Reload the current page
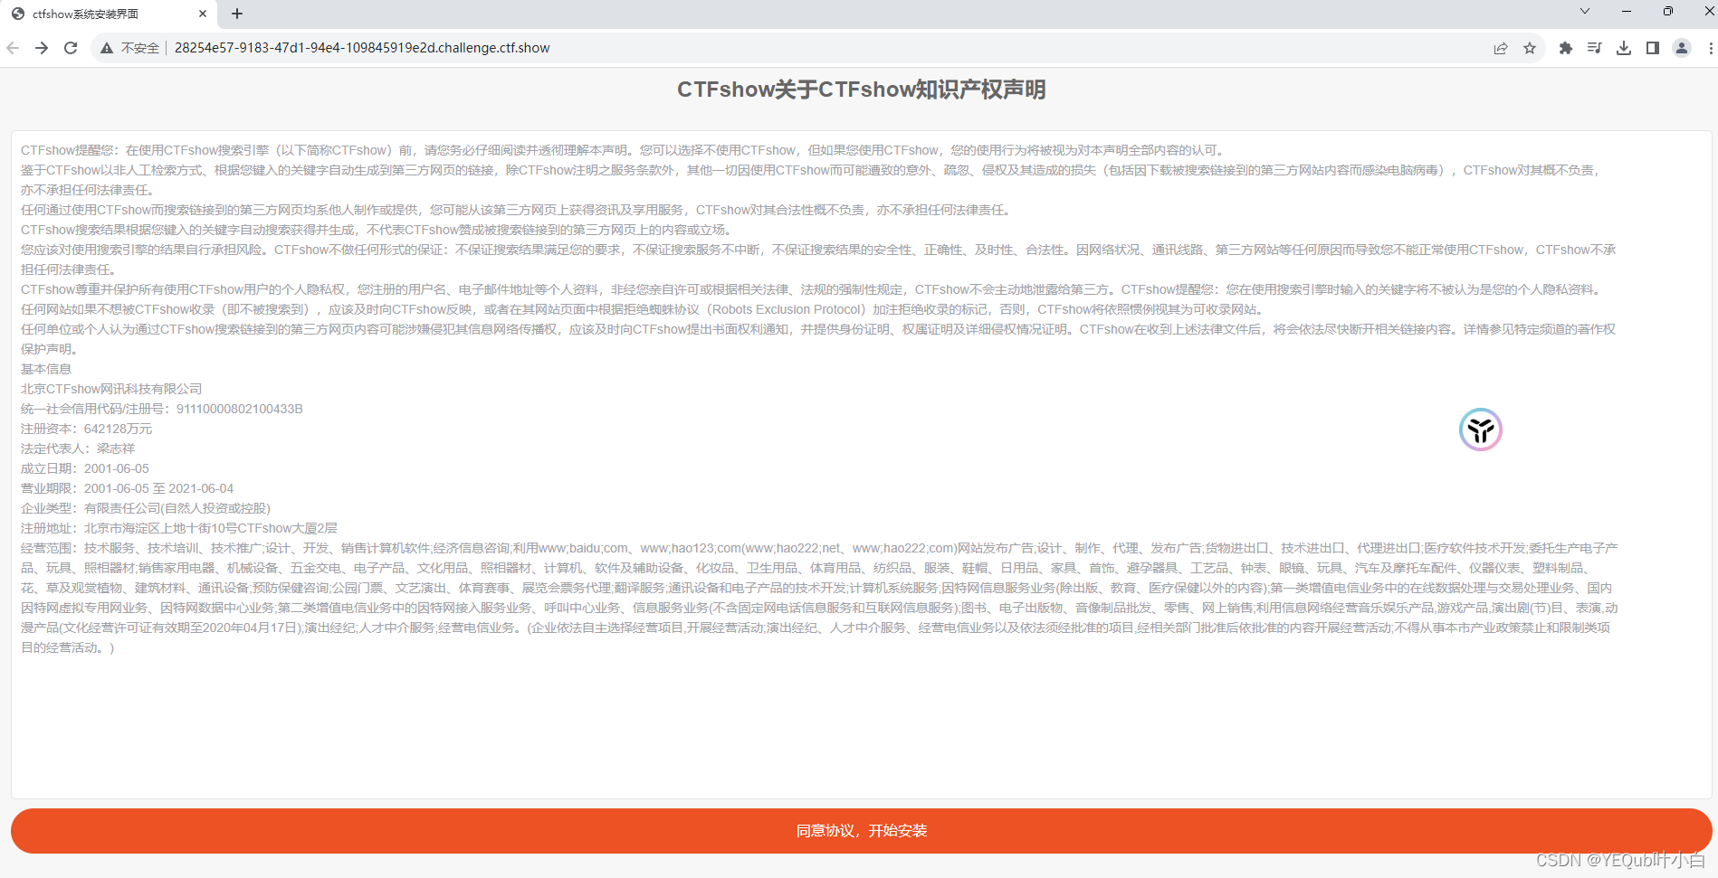Image resolution: width=1718 pixels, height=878 pixels. click(x=71, y=48)
